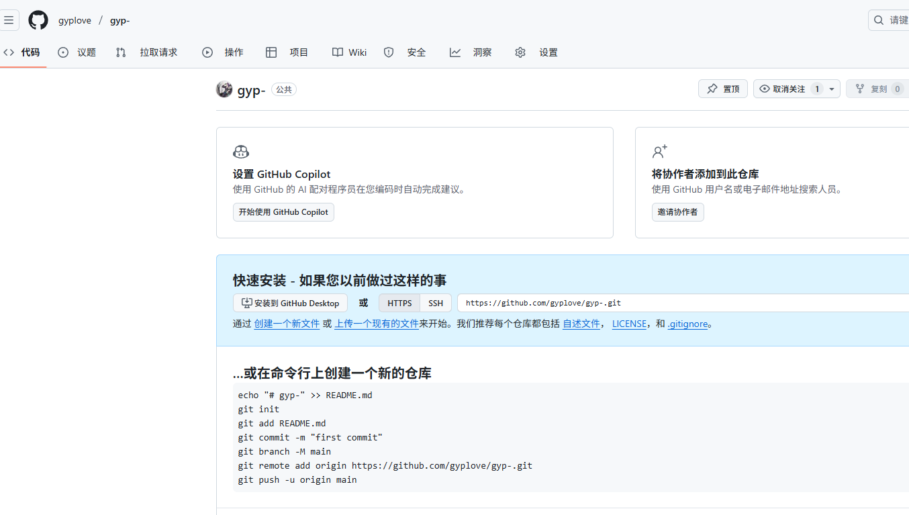Click the repository clone URL field

[x=683, y=303]
